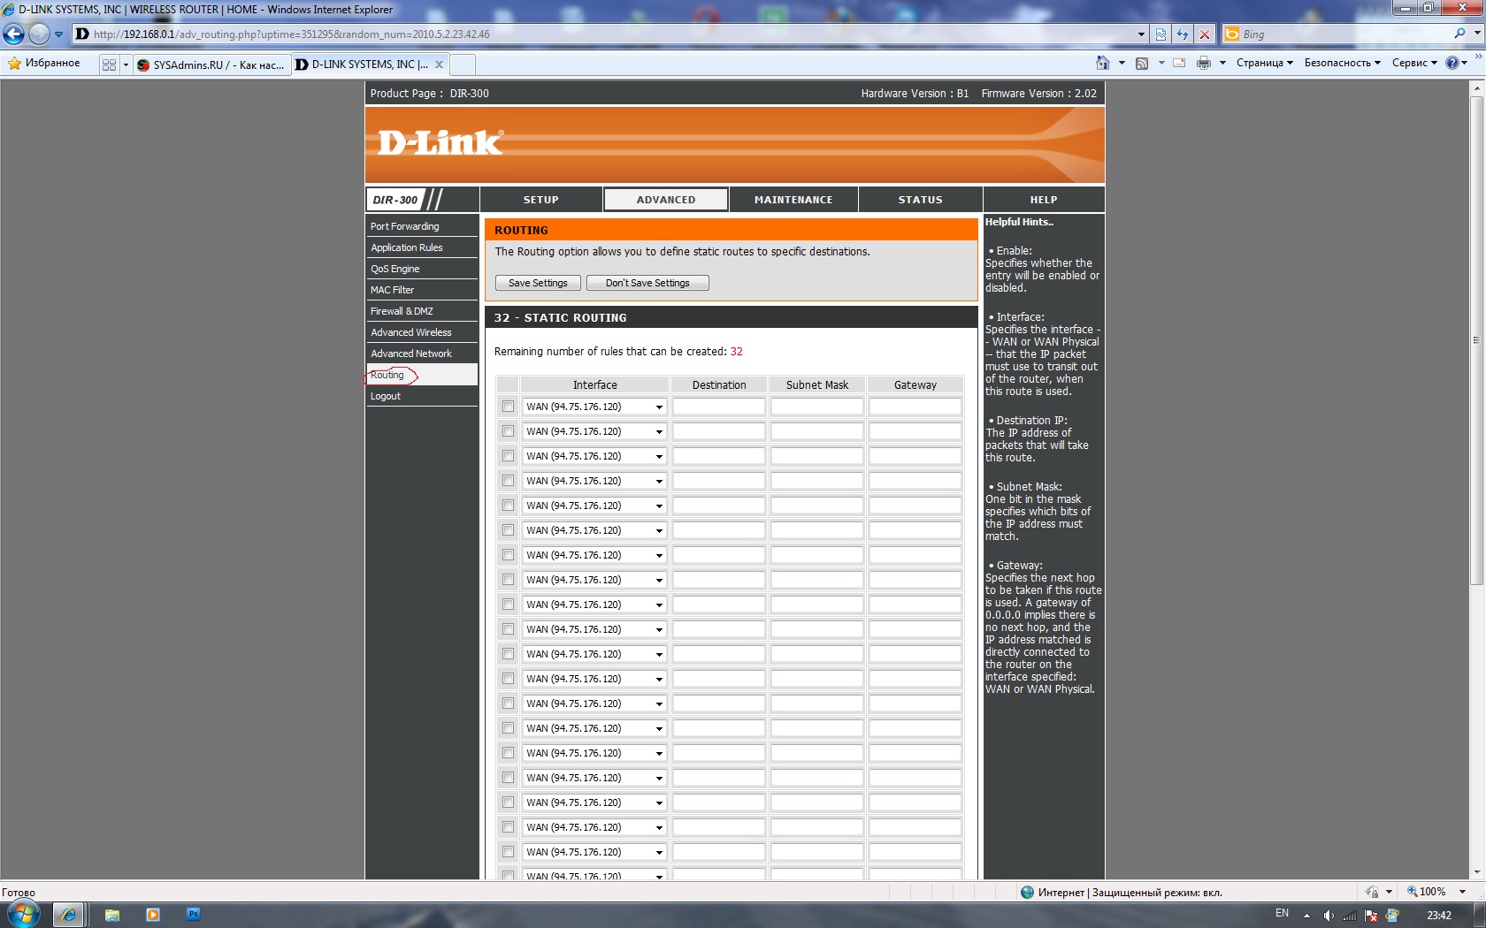Expand the third row WAN interface dropdown

[594, 456]
